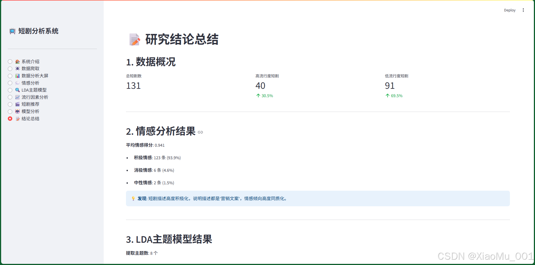Click the house icon next to 系统介绍
Image resolution: width=535 pixels, height=265 pixels.
pyautogui.click(x=18, y=62)
